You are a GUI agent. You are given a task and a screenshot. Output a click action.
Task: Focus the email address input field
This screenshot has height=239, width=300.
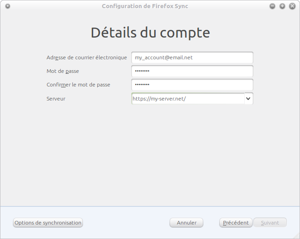click(x=192, y=57)
